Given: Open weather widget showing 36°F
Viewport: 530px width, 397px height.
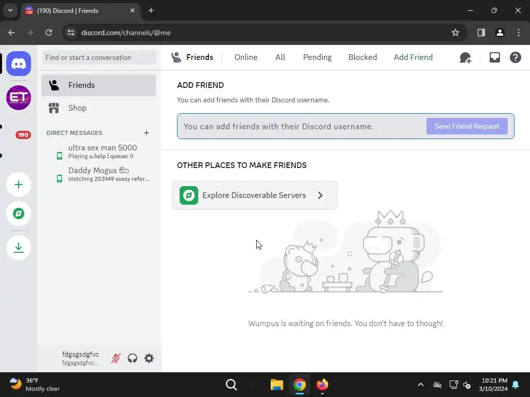Looking at the screenshot, I should [35, 385].
